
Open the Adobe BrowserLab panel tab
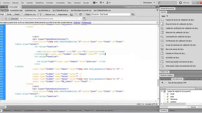click(x=167, y=8)
